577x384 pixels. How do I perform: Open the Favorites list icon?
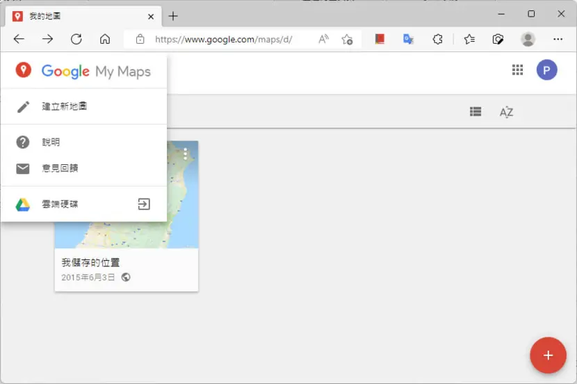(469, 39)
